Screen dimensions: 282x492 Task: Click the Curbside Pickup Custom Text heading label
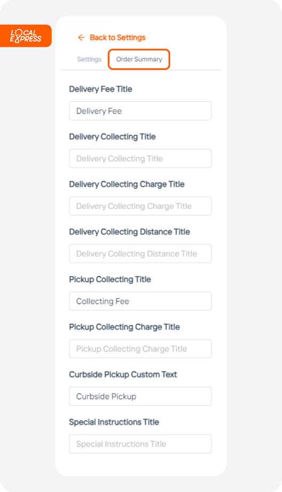123,375
